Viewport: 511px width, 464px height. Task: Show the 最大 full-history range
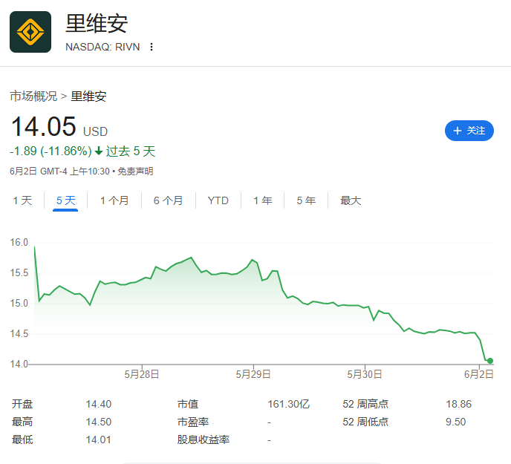(x=351, y=200)
